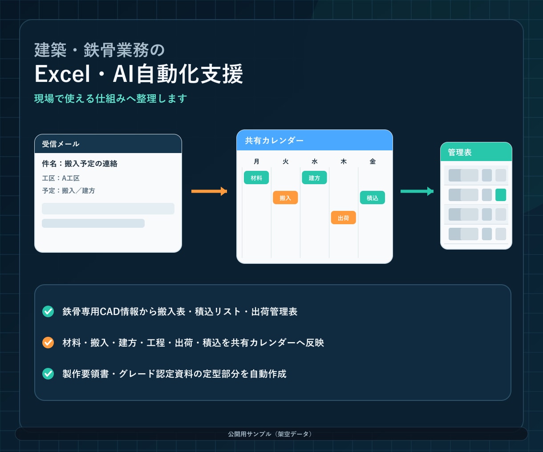
Task: Click the 工区：A工区 line
Action: (61, 178)
